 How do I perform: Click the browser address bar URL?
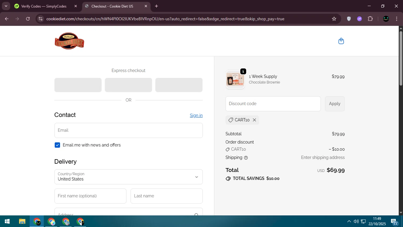click(x=165, y=19)
